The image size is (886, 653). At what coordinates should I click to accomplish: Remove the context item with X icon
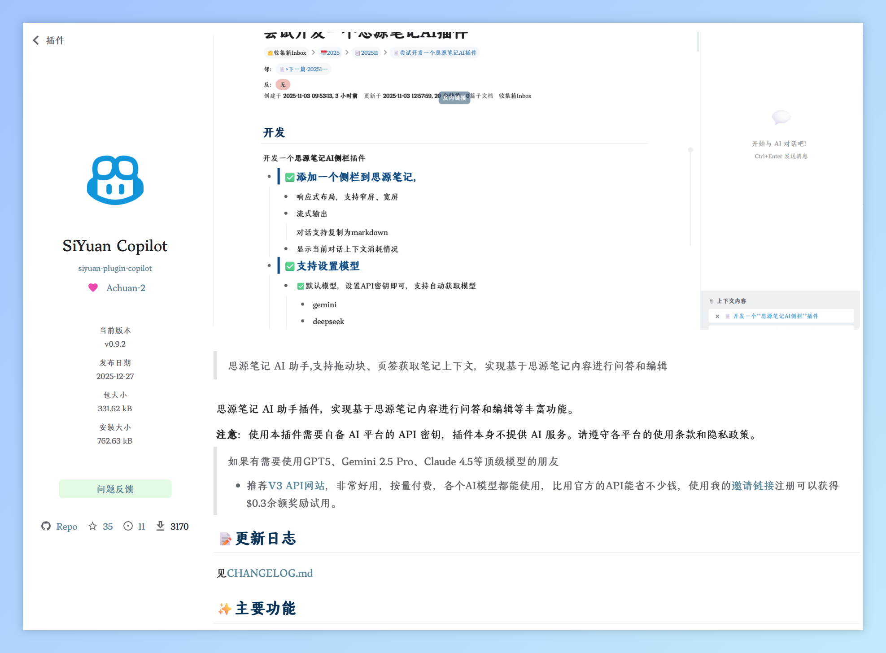[x=717, y=316]
